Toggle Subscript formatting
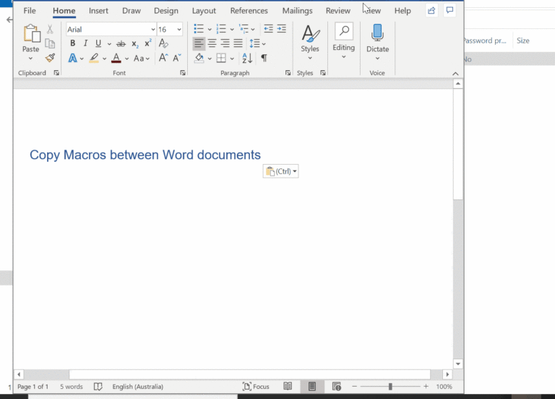Screen dimensions: 555x399 point(135,44)
